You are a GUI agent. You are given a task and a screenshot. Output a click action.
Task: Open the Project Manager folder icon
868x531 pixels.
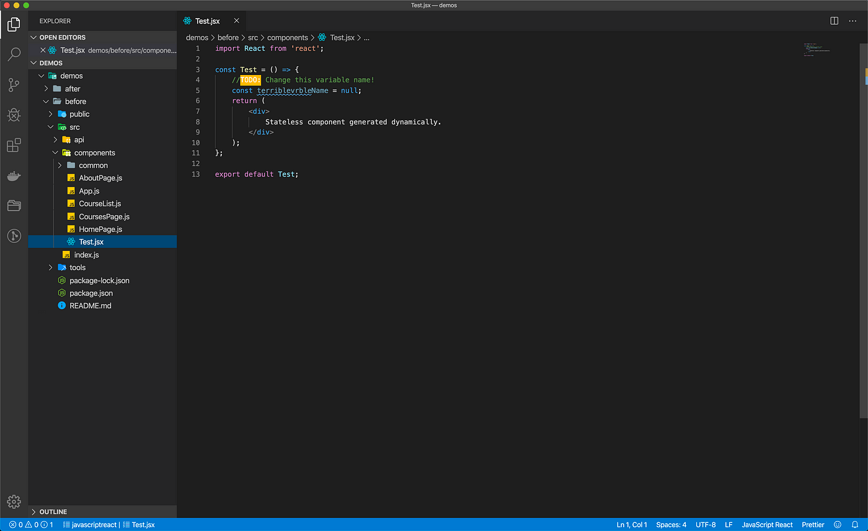coord(14,206)
